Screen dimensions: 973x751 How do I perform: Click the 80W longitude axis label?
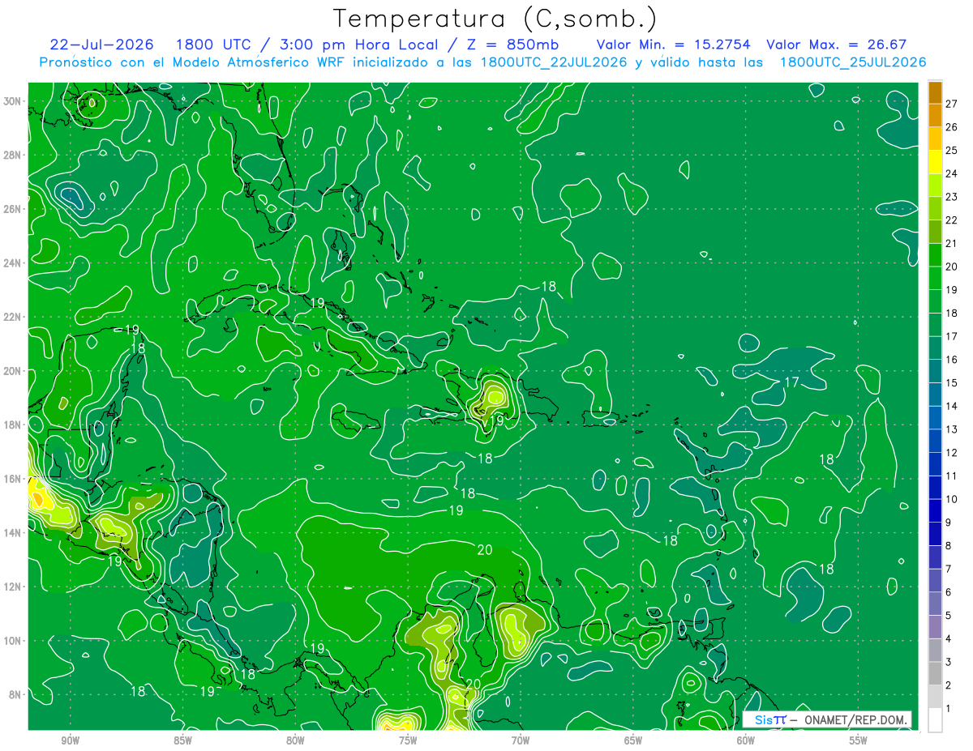pos(295,740)
